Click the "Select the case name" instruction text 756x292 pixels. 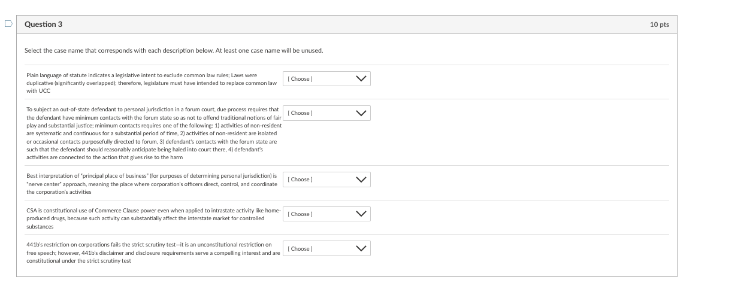click(174, 50)
